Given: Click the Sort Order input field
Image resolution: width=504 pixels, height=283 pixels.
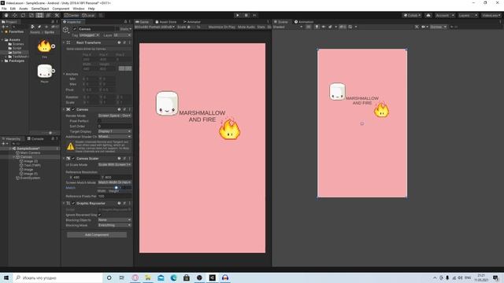Looking at the screenshot, I should [114, 127].
